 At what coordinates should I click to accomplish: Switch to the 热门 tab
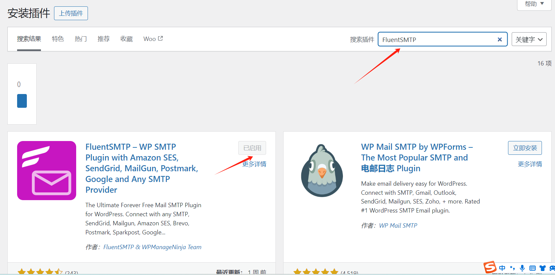point(81,39)
